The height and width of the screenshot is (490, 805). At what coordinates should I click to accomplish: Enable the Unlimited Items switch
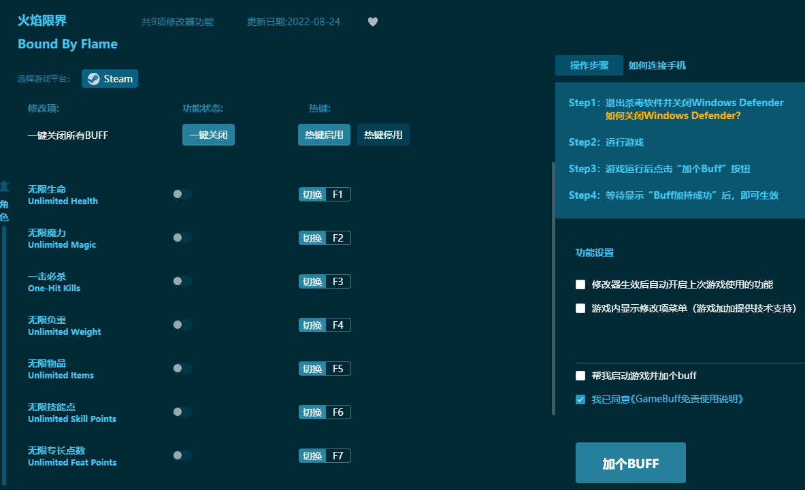(x=182, y=368)
